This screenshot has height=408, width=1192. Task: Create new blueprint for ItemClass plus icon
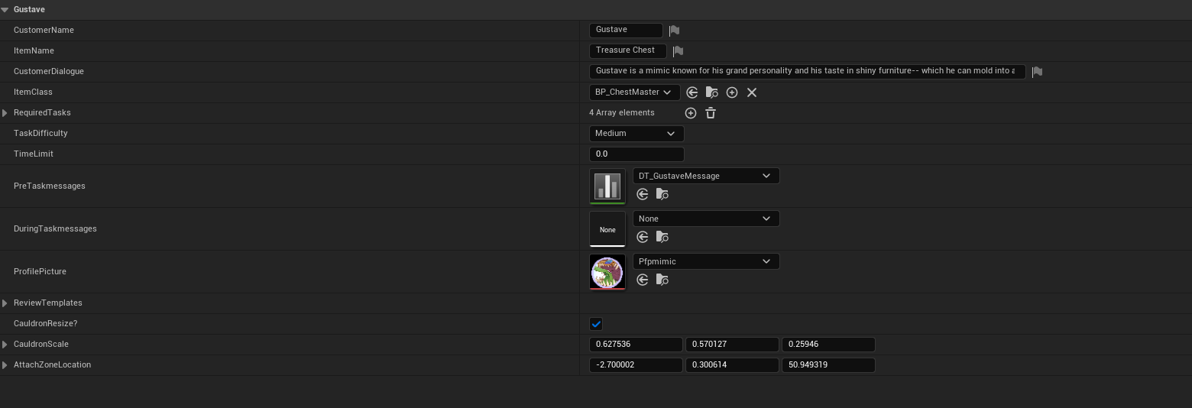coord(732,92)
